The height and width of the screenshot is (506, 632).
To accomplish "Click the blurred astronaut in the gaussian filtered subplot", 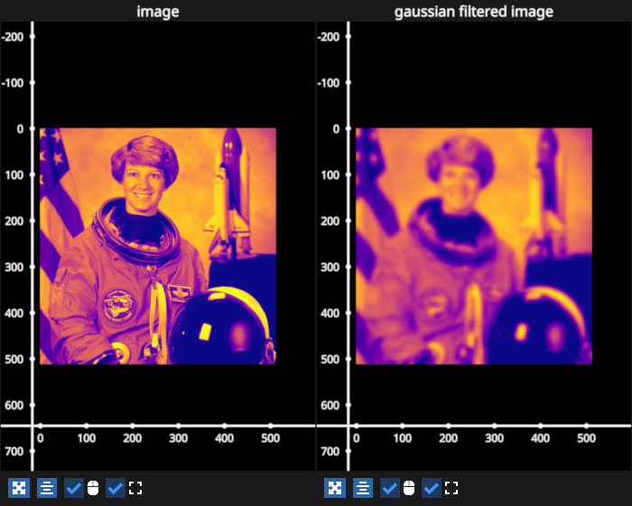I will pos(474,246).
